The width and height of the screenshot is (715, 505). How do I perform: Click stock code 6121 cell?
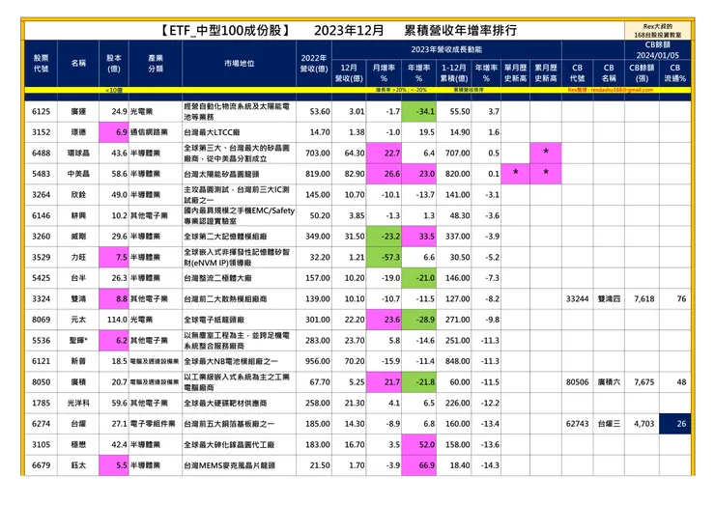click(x=41, y=361)
